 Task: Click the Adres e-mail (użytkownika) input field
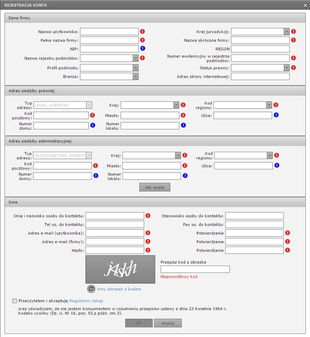[115, 233]
